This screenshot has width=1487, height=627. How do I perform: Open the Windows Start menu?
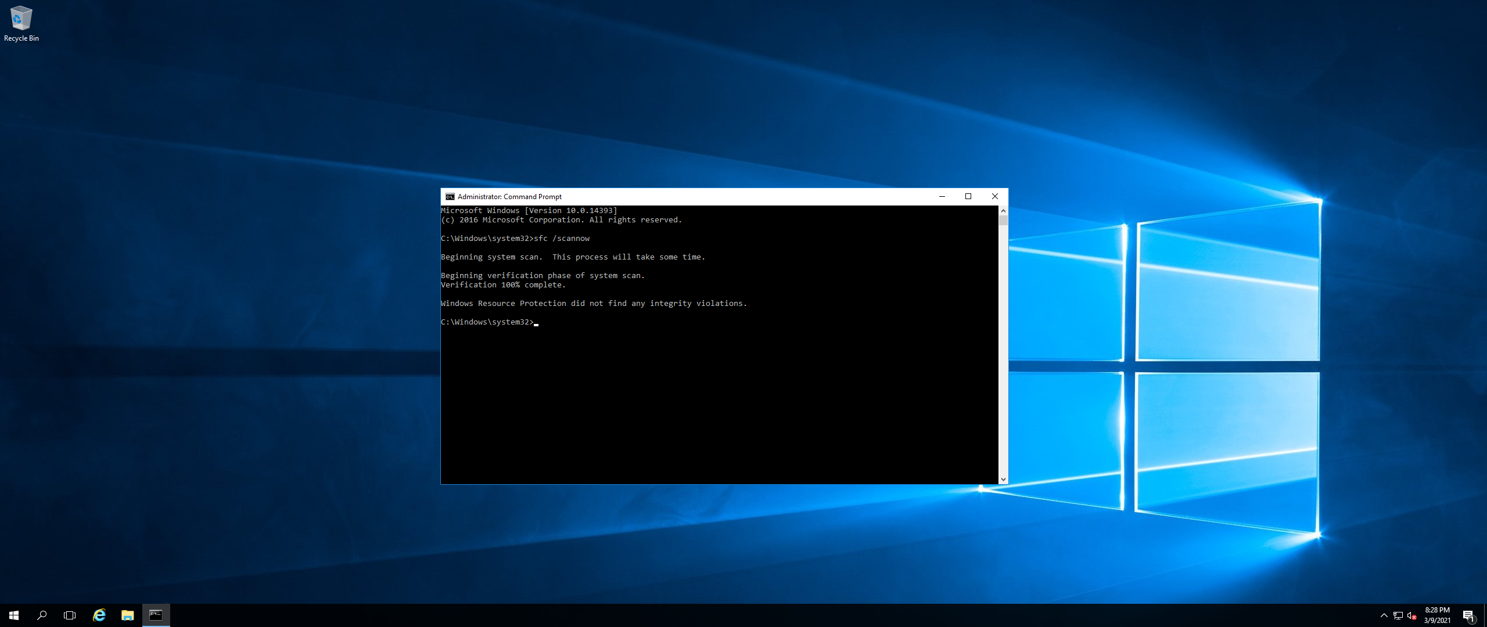tap(14, 615)
